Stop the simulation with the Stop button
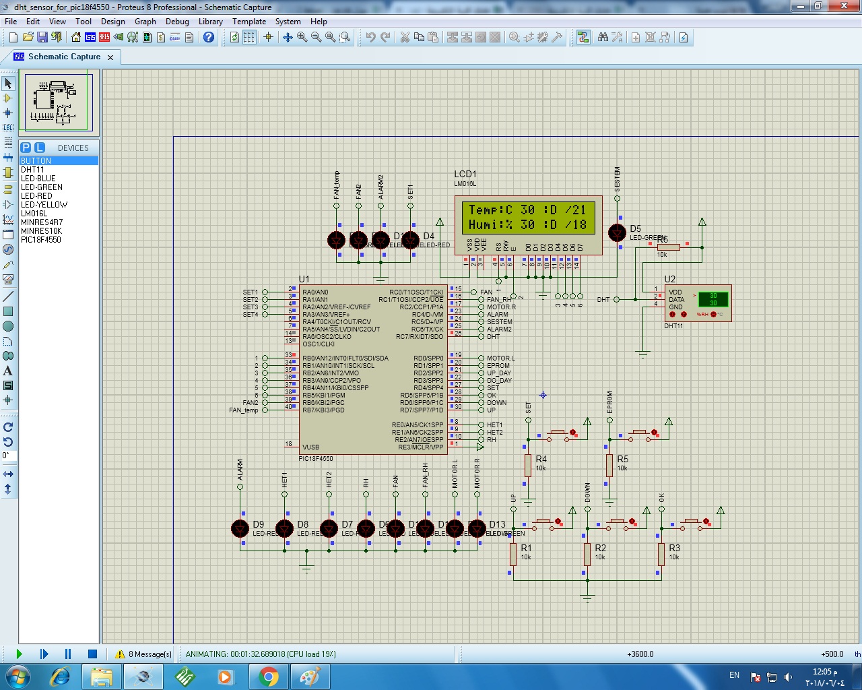The width and height of the screenshot is (862, 690). (x=92, y=654)
